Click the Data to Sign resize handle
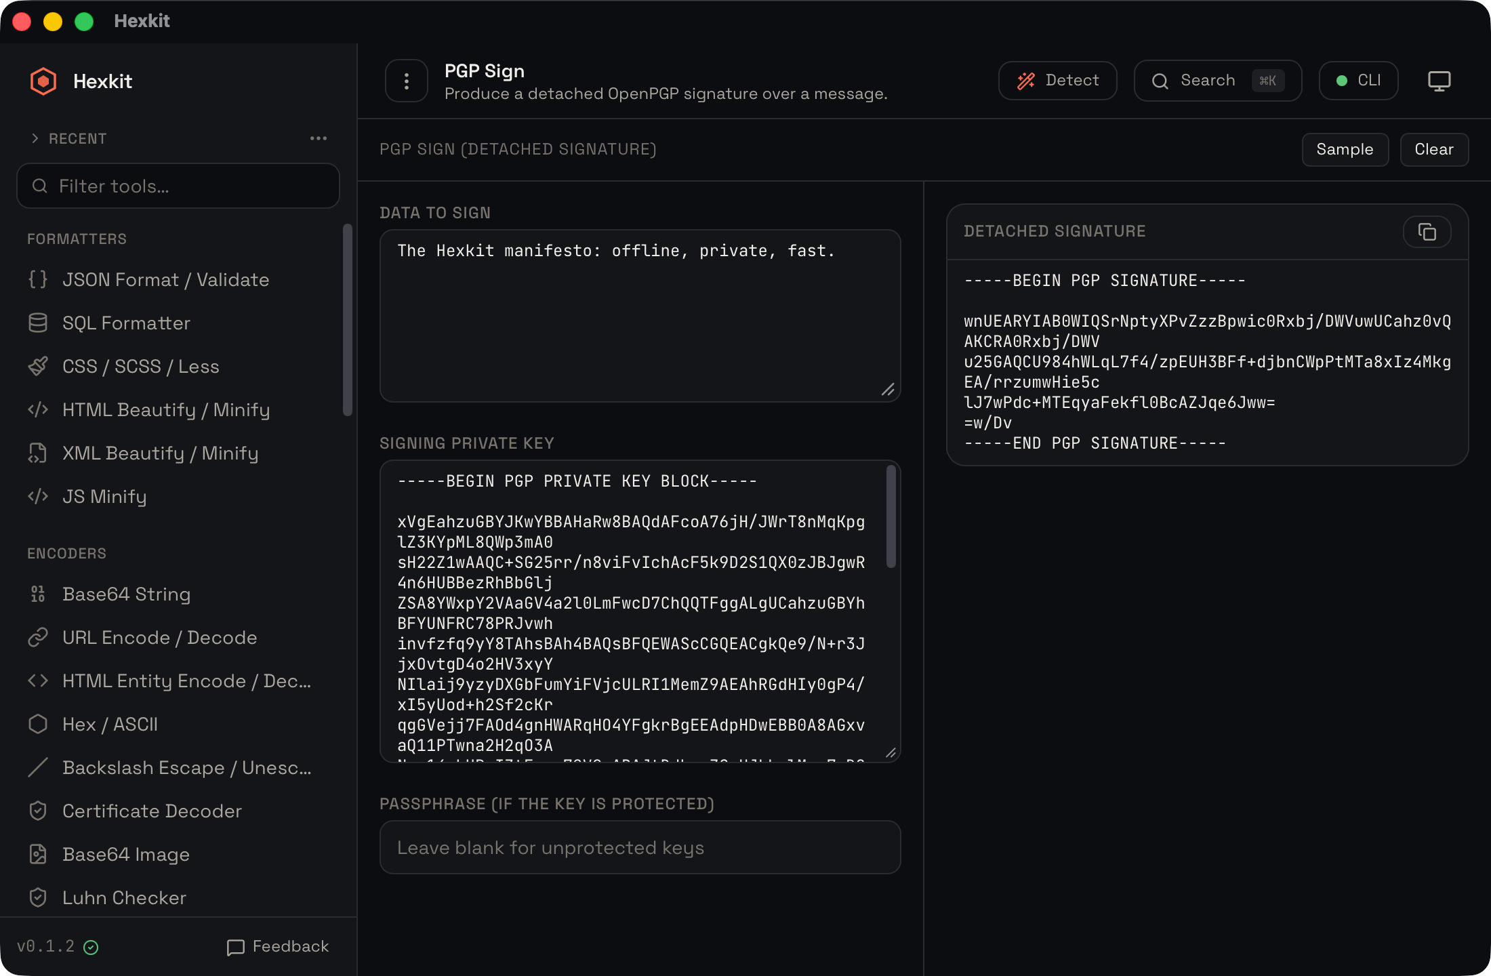Image resolution: width=1491 pixels, height=976 pixels. 888,390
